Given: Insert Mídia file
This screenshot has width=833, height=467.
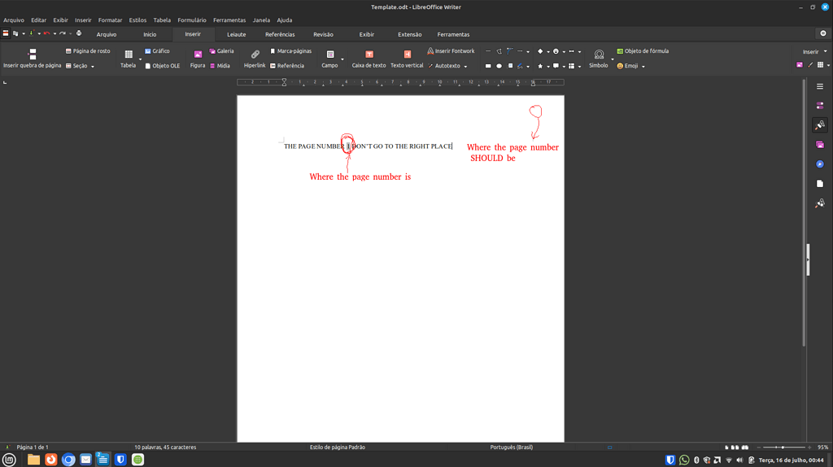Looking at the screenshot, I should [x=220, y=66].
